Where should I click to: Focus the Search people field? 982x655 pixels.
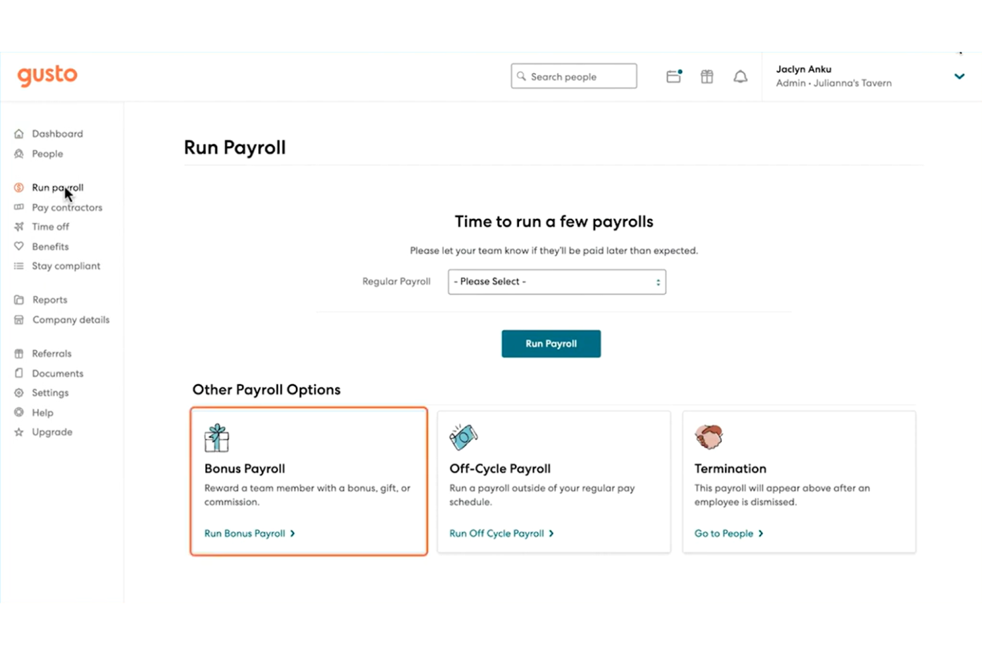coord(574,76)
